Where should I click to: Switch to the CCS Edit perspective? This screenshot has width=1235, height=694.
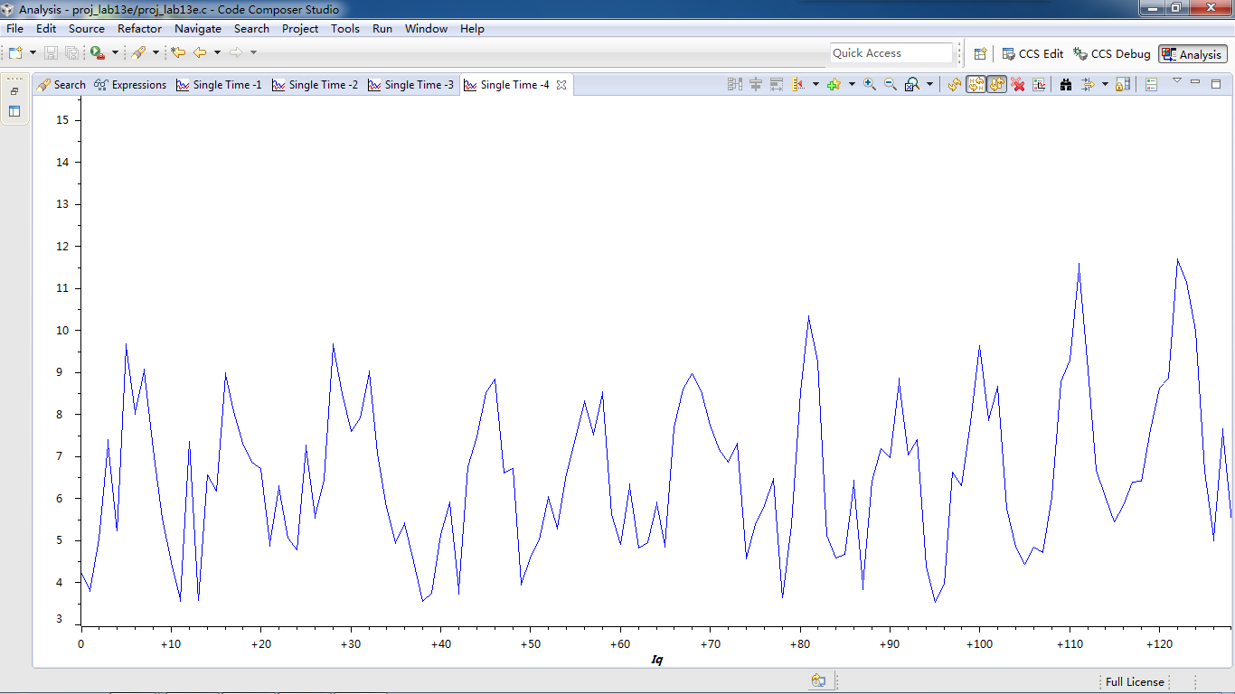coord(1032,54)
